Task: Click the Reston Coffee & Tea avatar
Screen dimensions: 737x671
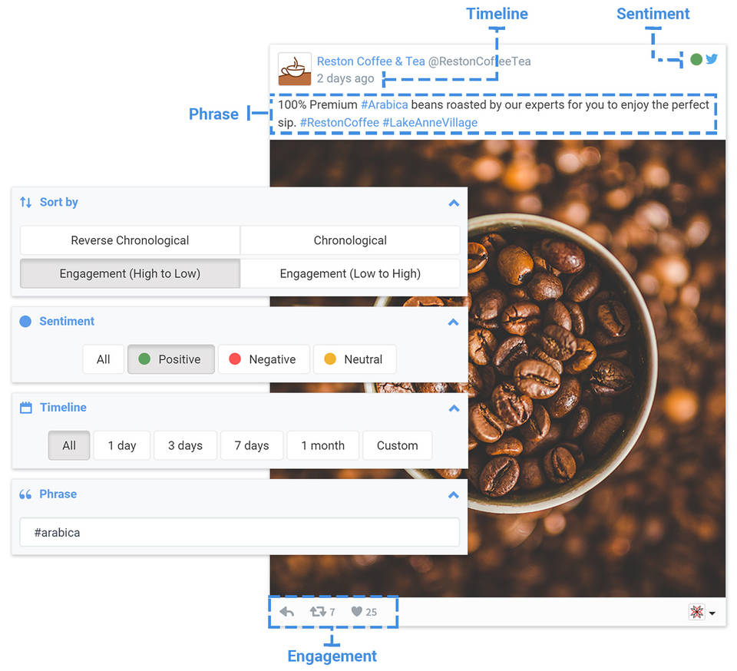Action: tap(294, 69)
